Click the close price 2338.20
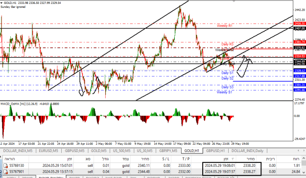306x178 pixels. point(249,166)
